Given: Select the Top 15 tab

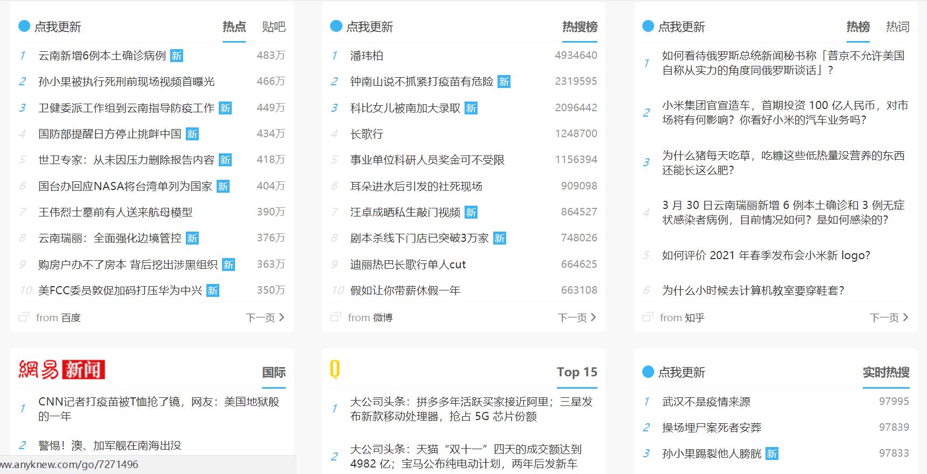Looking at the screenshot, I should point(577,373).
